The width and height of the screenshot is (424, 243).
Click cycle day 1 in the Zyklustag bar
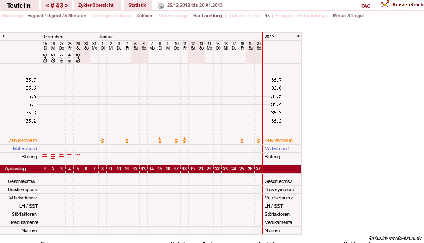pos(45,169)
